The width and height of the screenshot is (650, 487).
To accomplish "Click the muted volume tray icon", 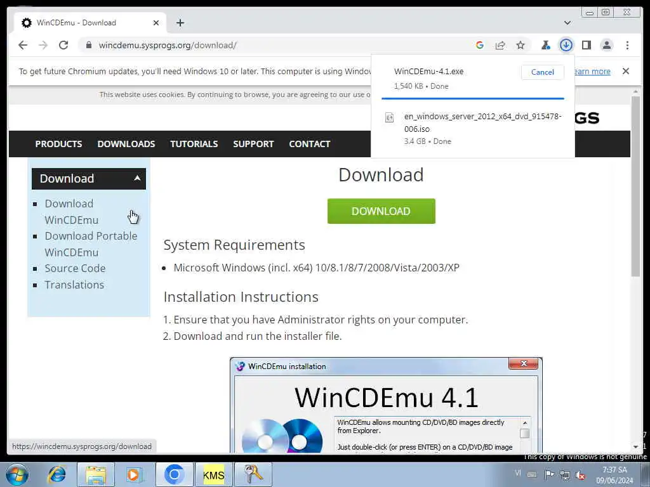I will coord(580,475).
